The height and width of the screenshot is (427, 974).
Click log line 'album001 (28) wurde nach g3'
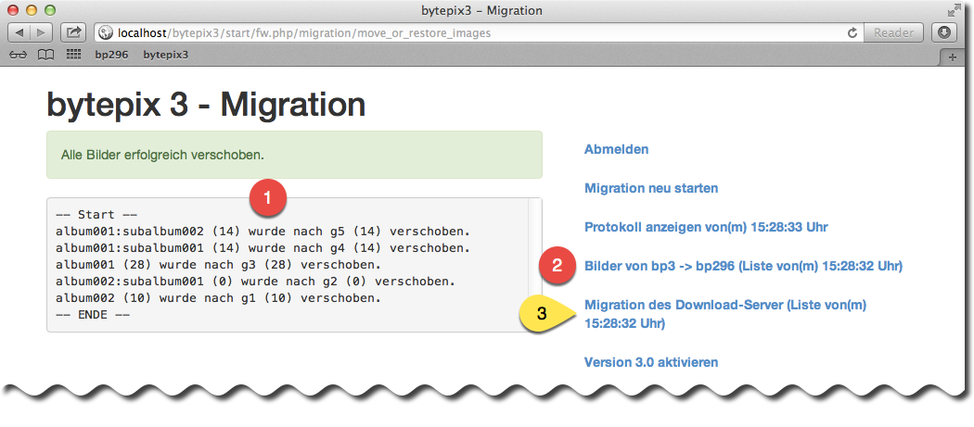tap(218, 265)
